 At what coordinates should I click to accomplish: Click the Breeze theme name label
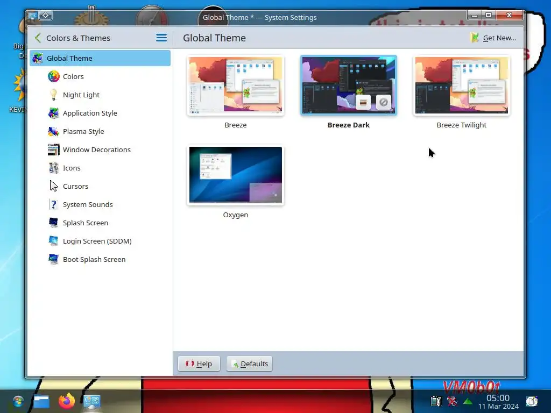click(x=236, y=125)
